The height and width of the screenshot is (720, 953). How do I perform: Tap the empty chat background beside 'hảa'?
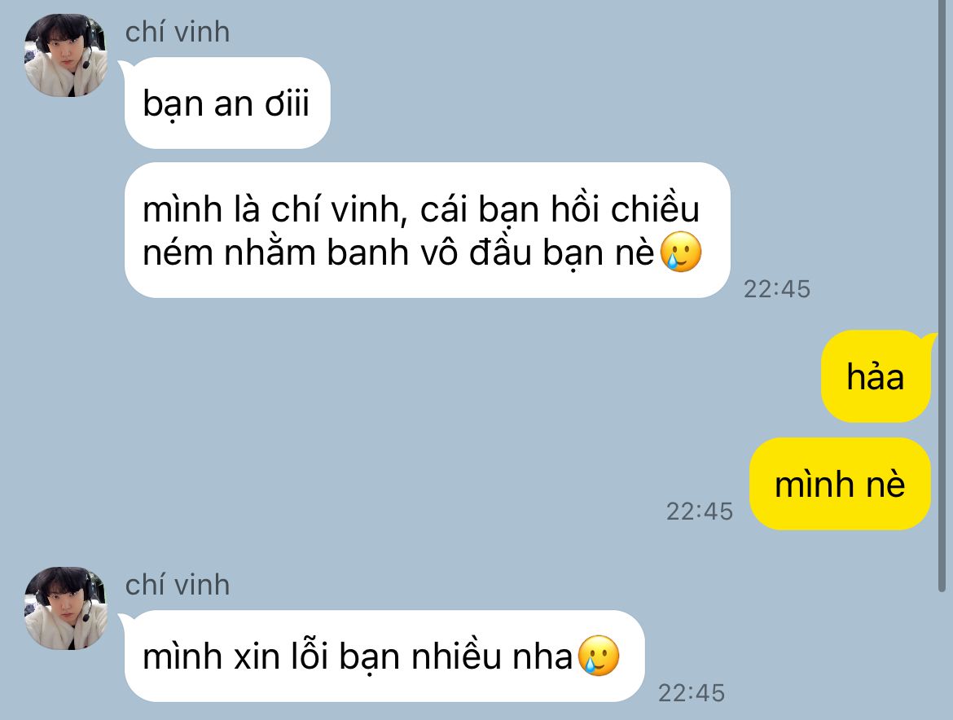486,376
